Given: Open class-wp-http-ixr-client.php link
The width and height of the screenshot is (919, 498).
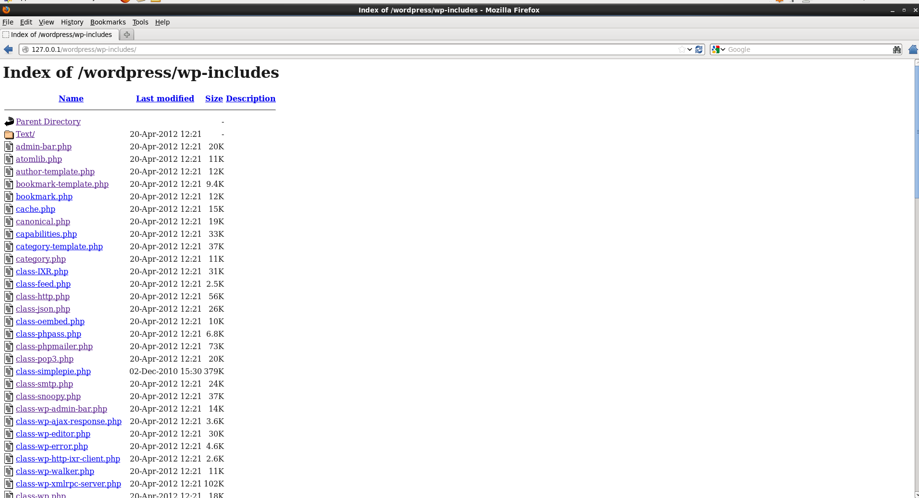Looking at the screenshot, I should 68,459.
